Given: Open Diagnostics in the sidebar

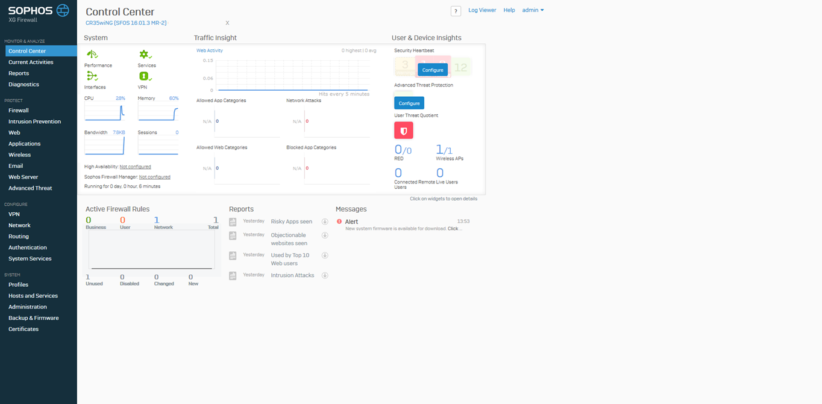Looking at the screenshot, I should pyautogui.click(x=24, y=84).
